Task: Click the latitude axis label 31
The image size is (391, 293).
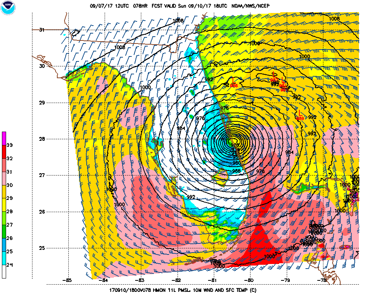Action: (42, 30)
